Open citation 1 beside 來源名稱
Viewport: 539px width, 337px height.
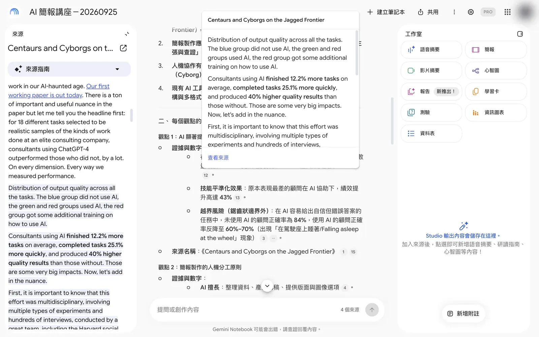(x=343, y=252)
